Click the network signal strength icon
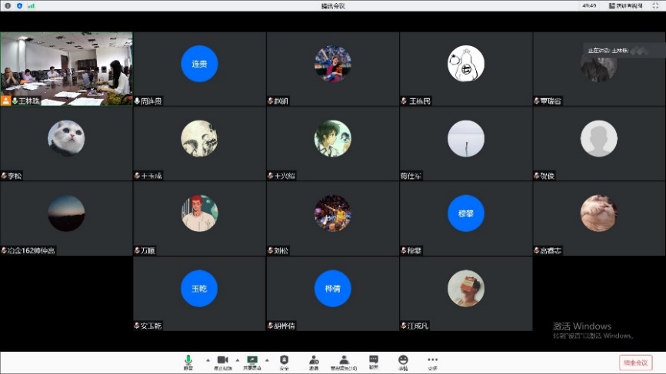This screenshot has width=666, height=374. (32, 5)
